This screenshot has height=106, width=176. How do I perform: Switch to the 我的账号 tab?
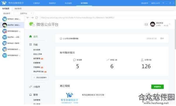click(18, 8)
